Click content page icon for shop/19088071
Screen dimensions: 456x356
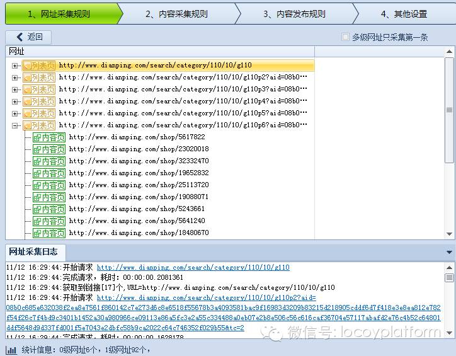(49, 197)
